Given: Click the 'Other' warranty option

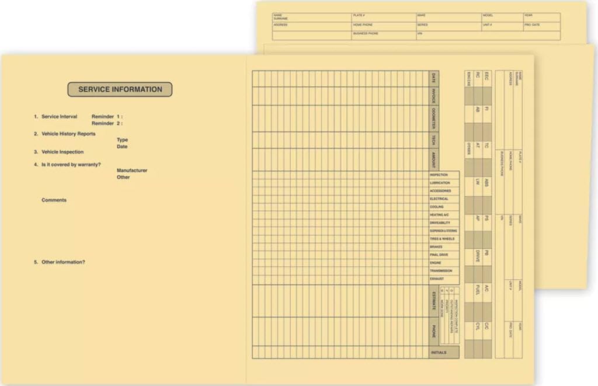Looking at the screenshot, I should [123, 177].
